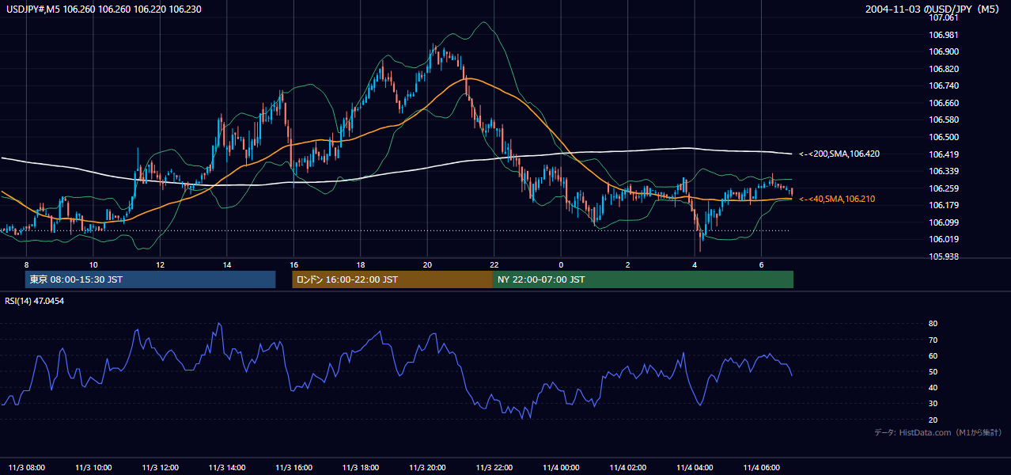The image size is (1011, 475).
Task: Click hour tick 10 under the price chart
Action: (x=93, y=264)
